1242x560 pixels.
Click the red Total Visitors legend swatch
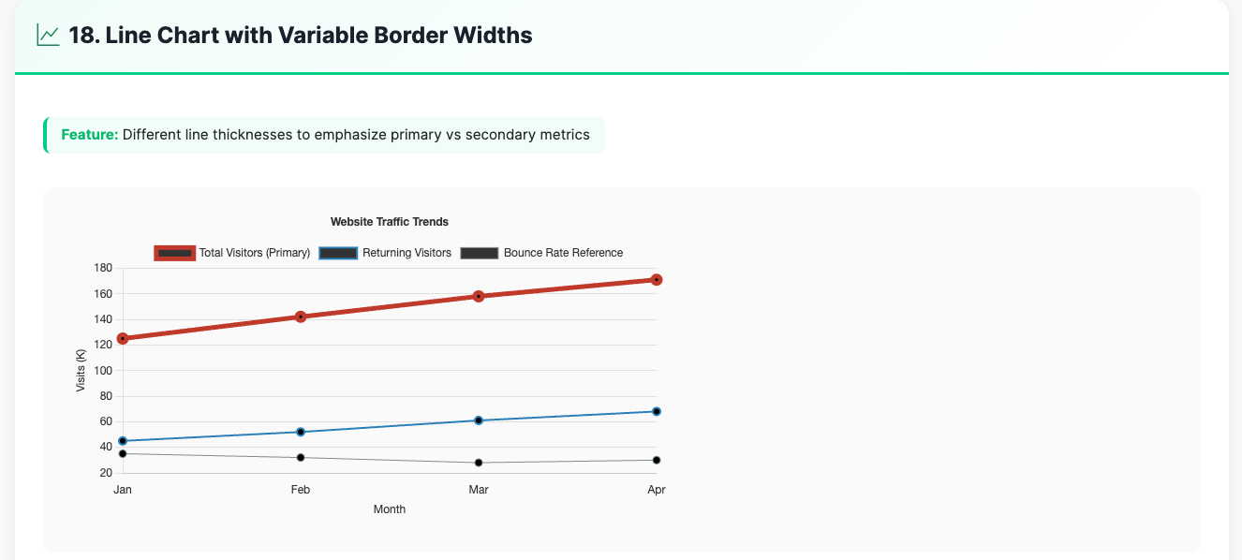click(x=174, y=253)
